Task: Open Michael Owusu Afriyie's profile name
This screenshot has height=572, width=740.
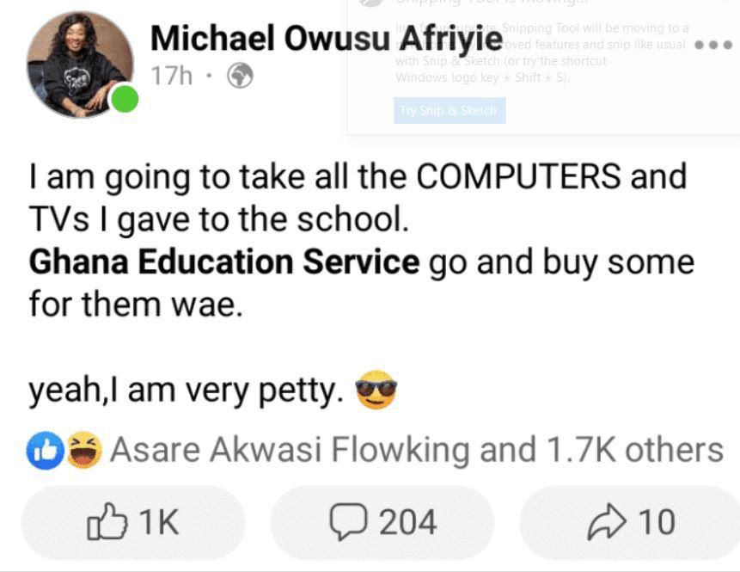Action: tap(326, 37)
